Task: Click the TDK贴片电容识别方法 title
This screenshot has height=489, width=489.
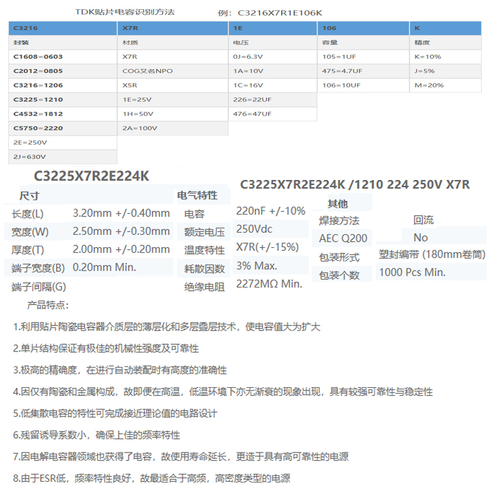Action: coord(125,12)
